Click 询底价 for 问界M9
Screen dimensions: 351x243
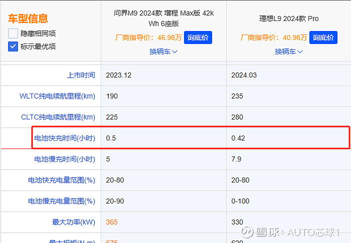tap(198, 37)
